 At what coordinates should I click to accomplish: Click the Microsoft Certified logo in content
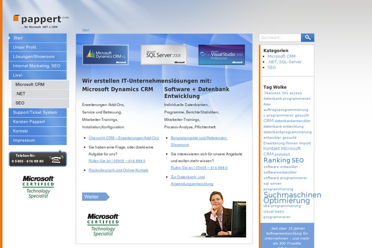point(103,224)
